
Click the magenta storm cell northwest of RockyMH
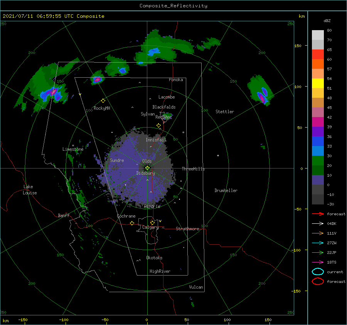click(97, 80)
